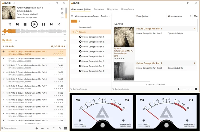Screen dimensions: 200x132
Task: Sort by Исполнитель column header
Action: tap(175, 16)
